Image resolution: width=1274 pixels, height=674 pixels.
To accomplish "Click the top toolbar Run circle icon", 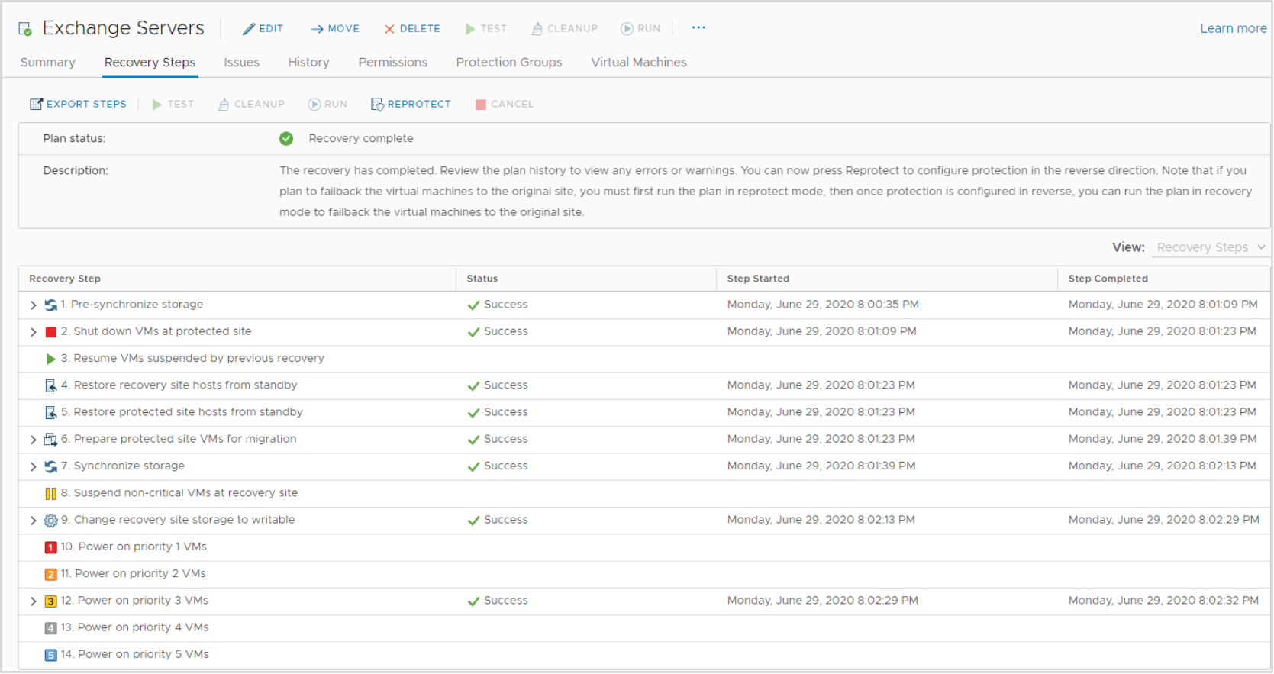I will coord(627,29).
